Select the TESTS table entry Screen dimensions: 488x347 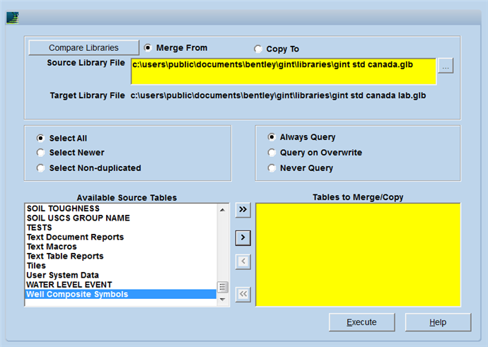(x=120, y=228)
